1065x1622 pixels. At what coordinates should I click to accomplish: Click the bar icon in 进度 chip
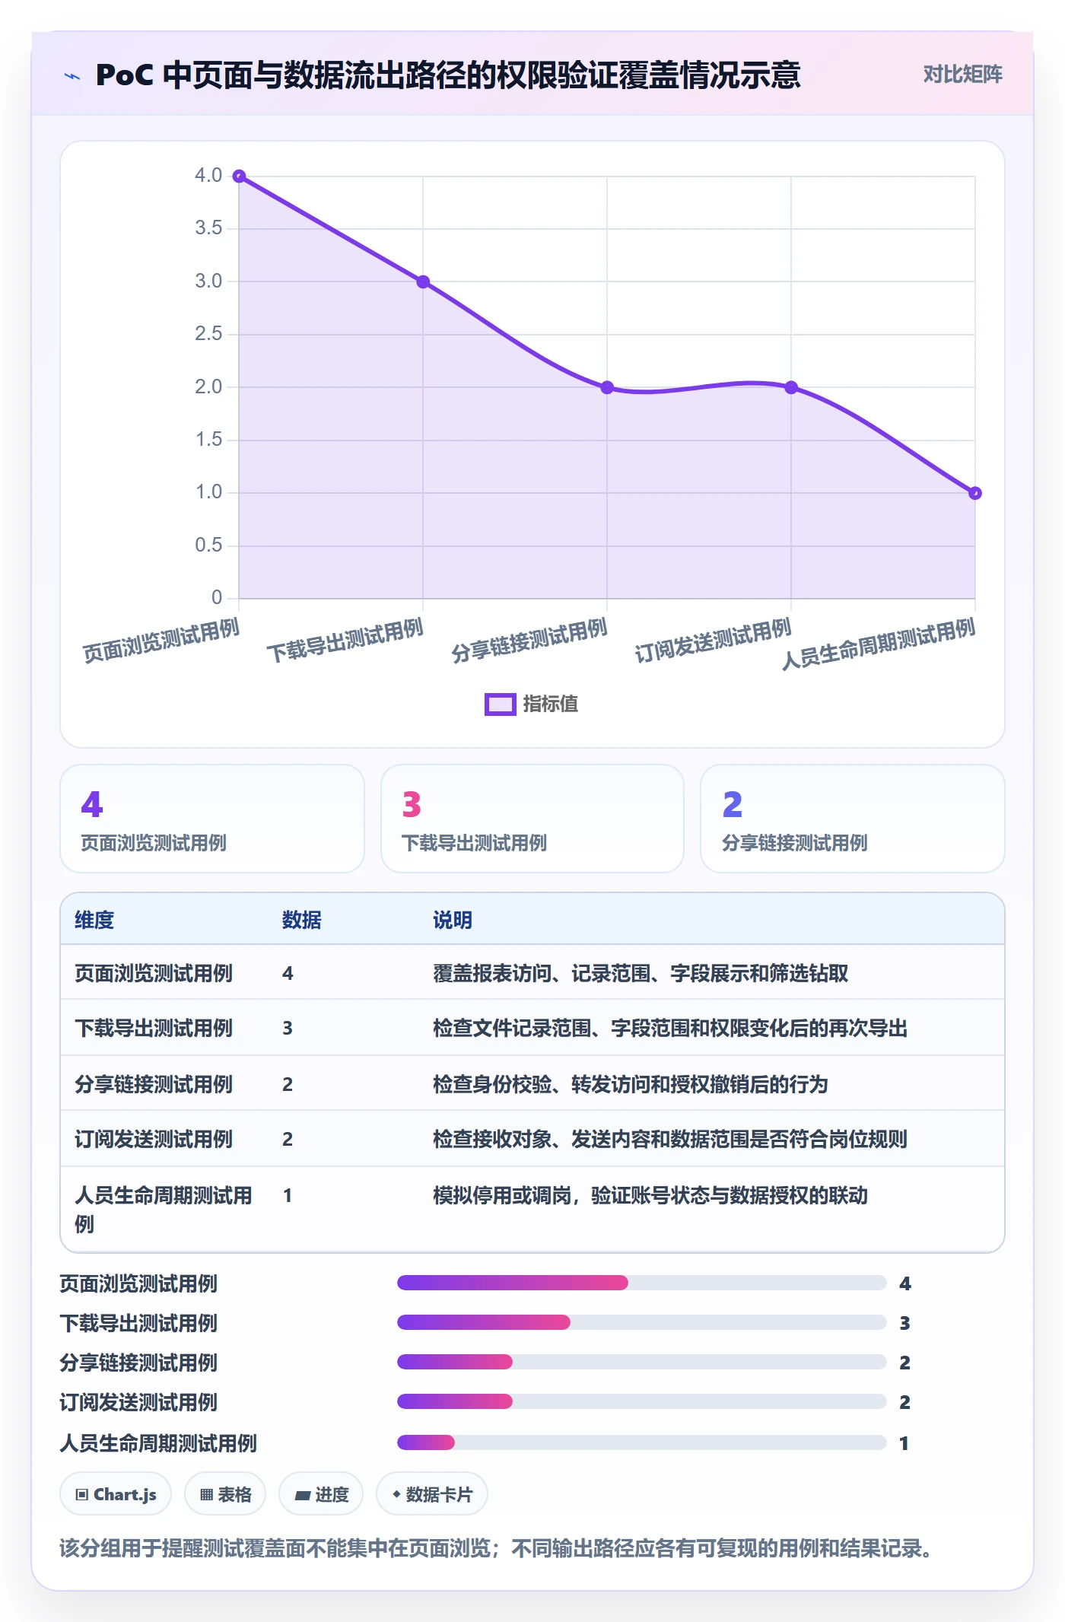pyautogui.click(x=302, y=1496)
